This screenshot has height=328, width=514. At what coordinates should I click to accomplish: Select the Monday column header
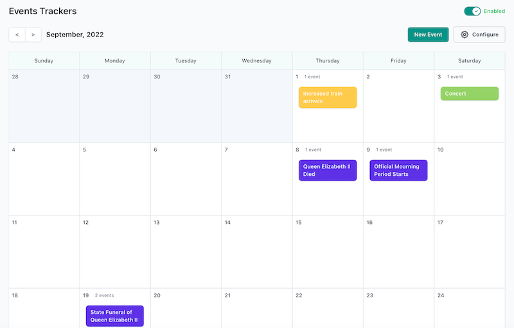pos(115,60)
